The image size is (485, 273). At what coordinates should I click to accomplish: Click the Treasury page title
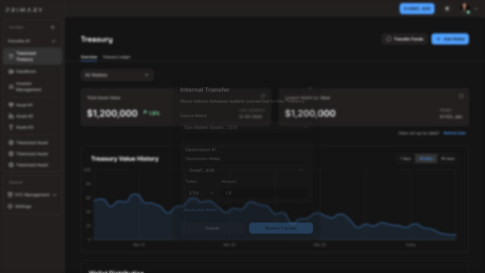(x=97, y=39)
